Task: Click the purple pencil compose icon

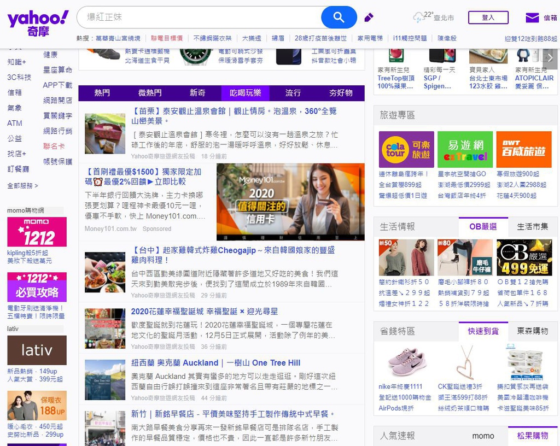Action: [x=369, y=17]
